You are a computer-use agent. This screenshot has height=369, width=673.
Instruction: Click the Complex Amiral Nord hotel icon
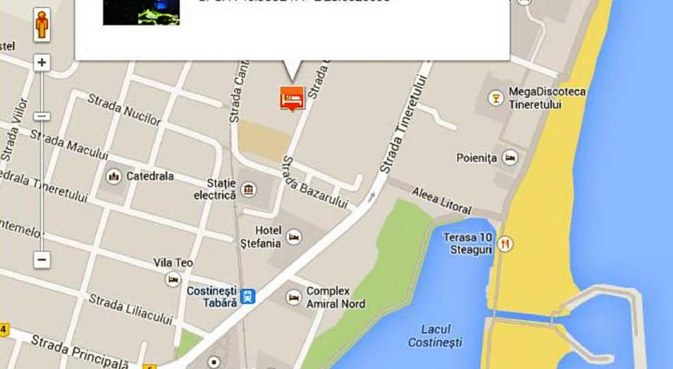pyautogui.click(x=293, y=298)
